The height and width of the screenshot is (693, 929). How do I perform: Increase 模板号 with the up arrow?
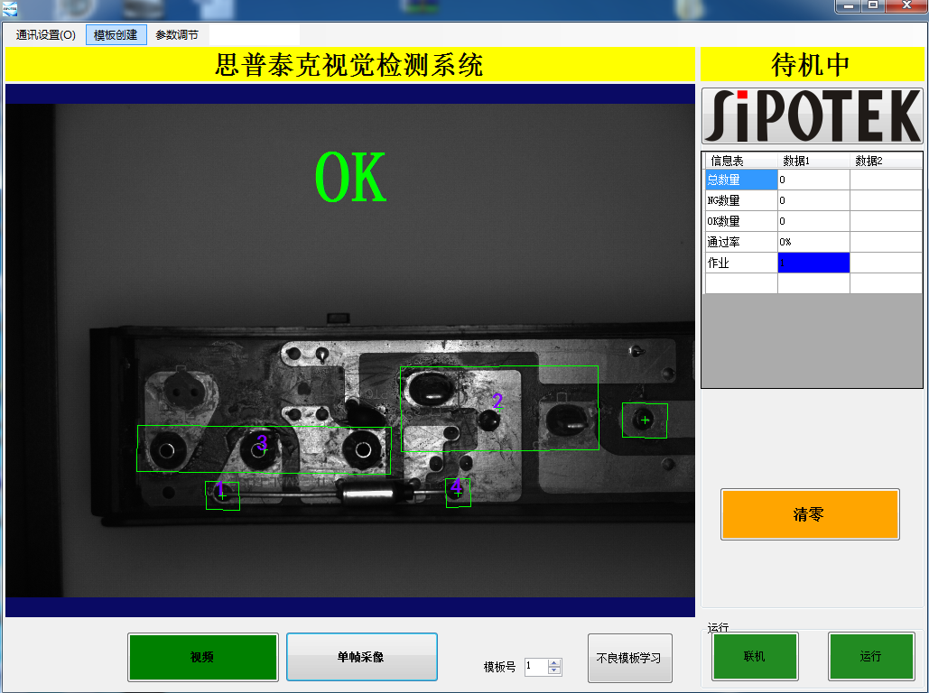[x=554, y=663]
